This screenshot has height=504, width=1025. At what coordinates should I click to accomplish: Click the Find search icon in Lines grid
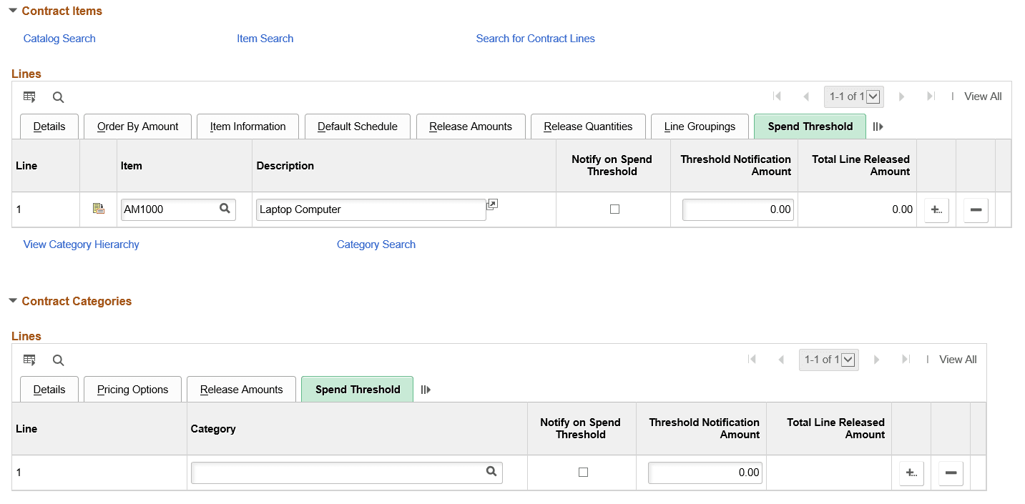[57, 97]
